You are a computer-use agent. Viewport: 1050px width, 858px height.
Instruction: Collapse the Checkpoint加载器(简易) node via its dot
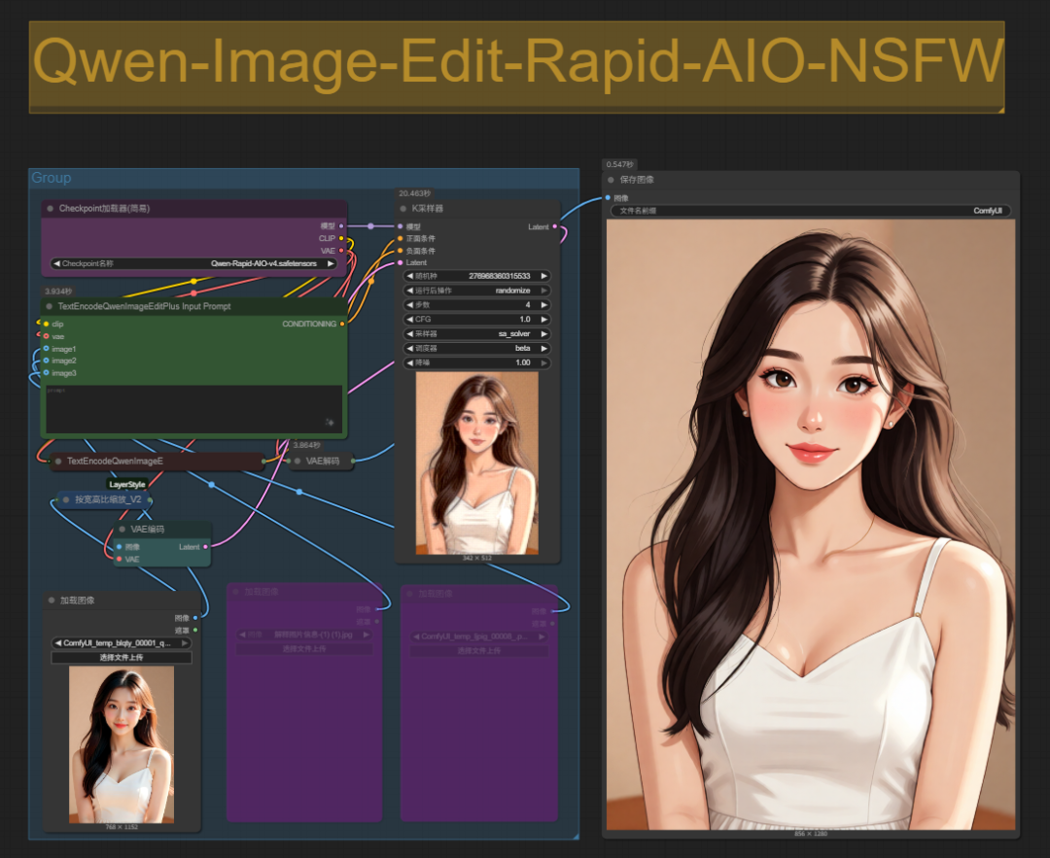(51, 209)
